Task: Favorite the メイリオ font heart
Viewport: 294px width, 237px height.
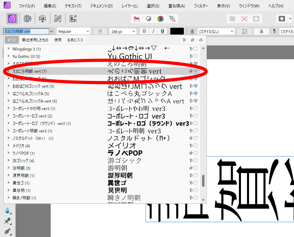Action: tap(196, 146)
